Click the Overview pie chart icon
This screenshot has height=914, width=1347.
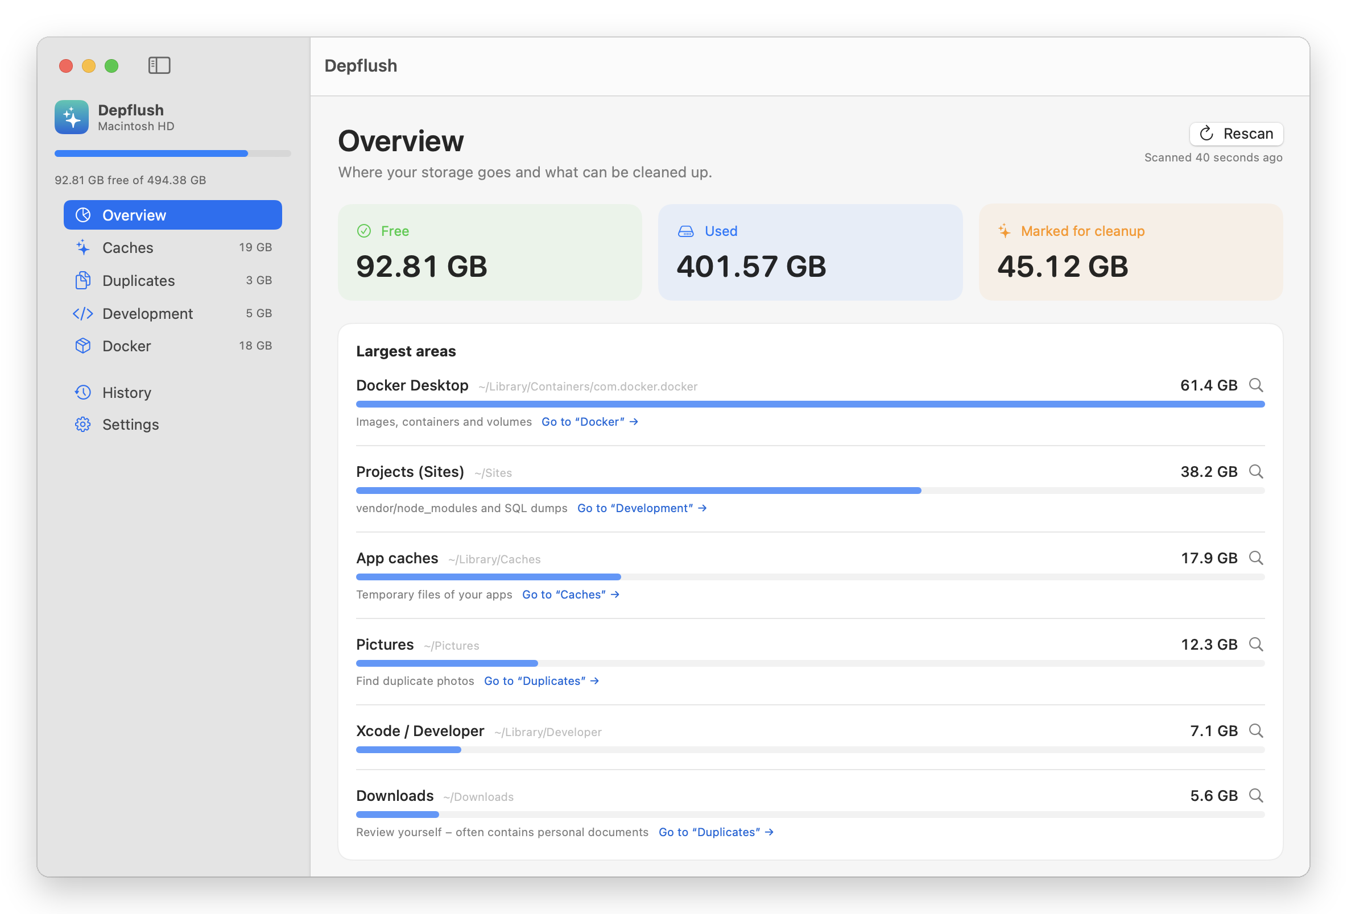point(83,215)
